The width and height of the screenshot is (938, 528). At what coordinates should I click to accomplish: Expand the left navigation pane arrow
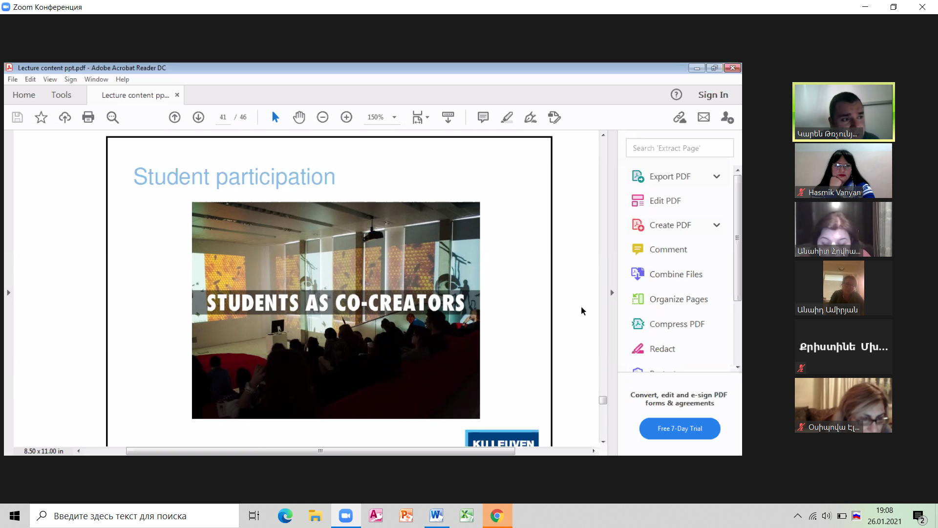(x=8, y=293)
